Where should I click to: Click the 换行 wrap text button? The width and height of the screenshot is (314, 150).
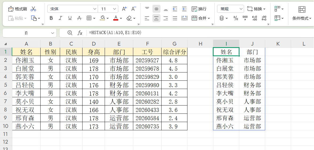click(199, 9)
